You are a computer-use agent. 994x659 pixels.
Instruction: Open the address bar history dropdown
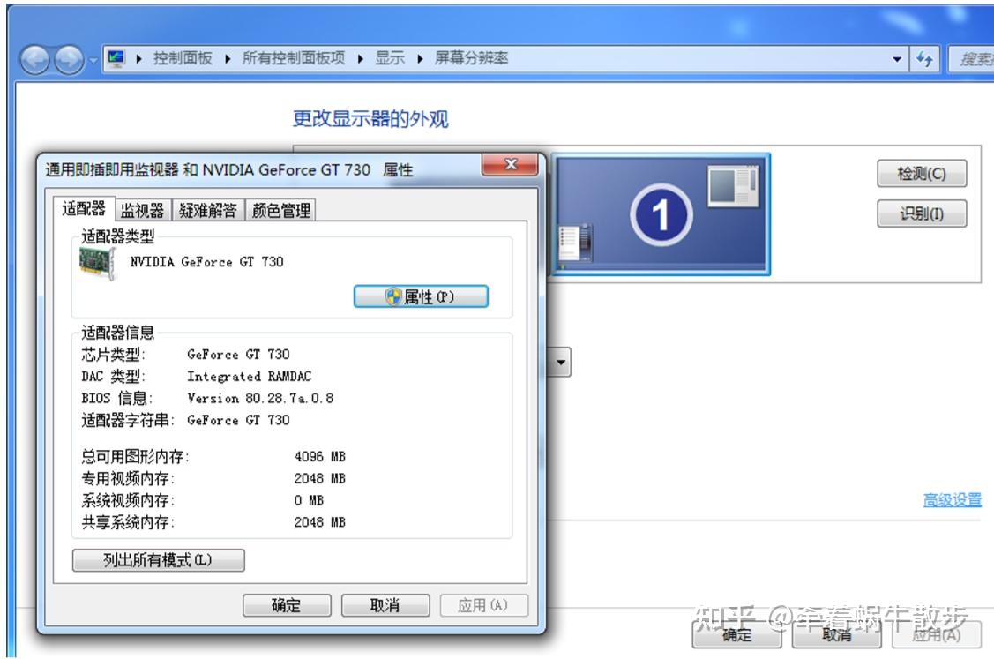[897, 59]
